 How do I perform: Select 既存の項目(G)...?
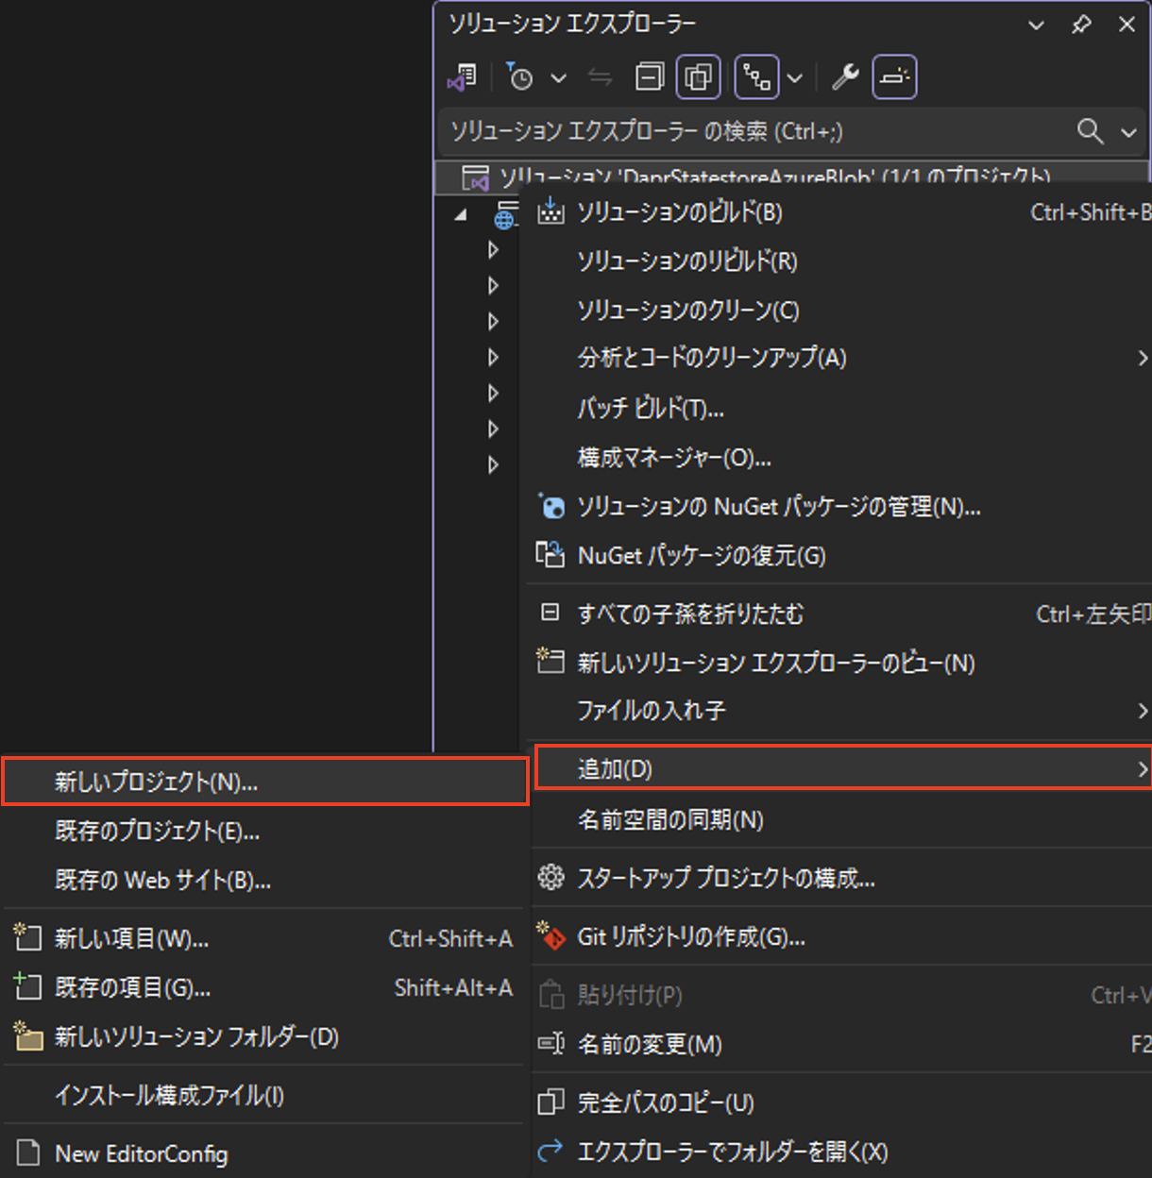coord(264,988)
